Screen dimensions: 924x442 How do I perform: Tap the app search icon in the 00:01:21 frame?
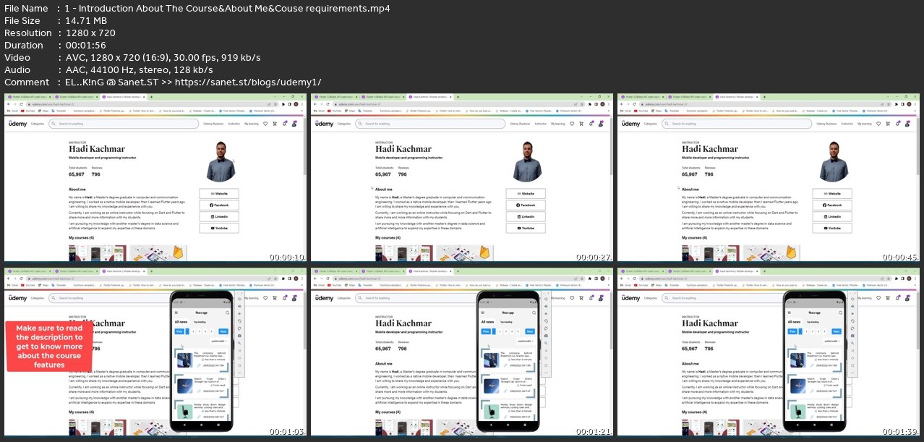tap(534, 312)
